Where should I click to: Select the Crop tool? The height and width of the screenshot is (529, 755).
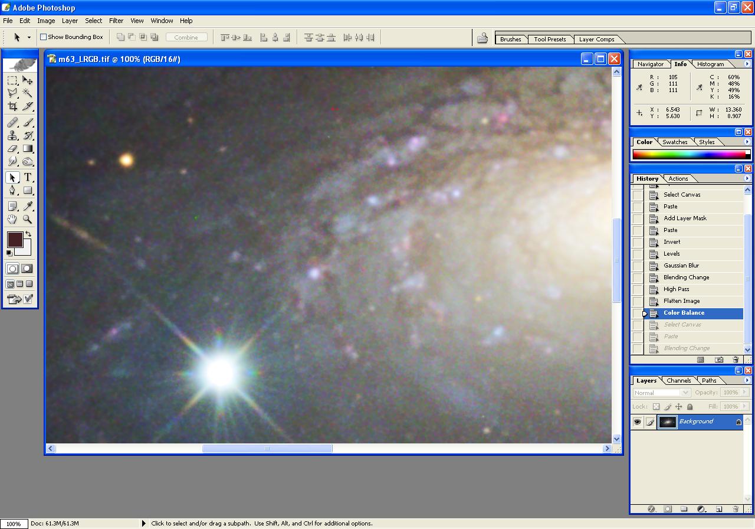(12, 106)
